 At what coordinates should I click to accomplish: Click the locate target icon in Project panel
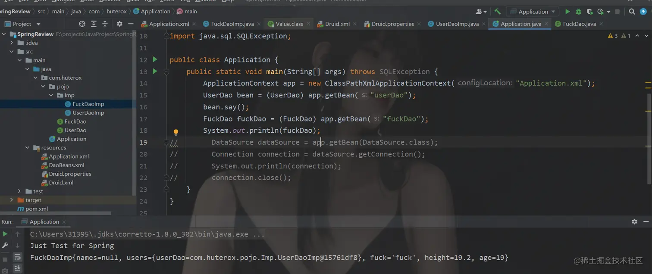82,24
